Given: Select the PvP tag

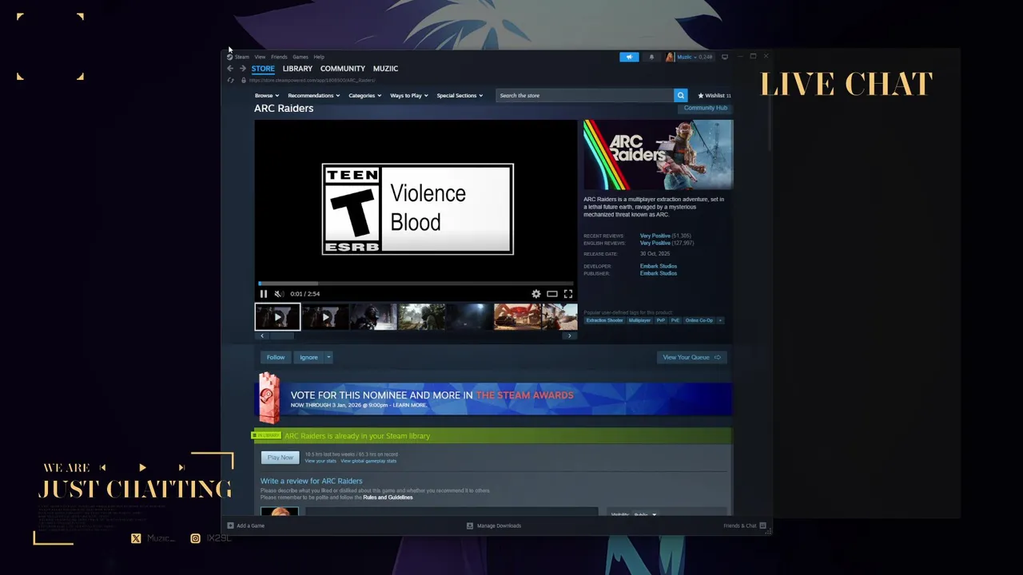Looking at the screenshot, I should (661, 320).
